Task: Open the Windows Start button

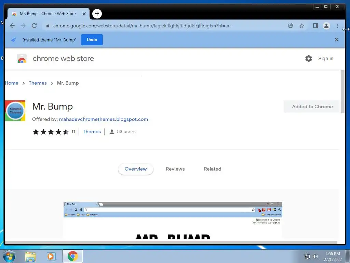Action: 9,256
